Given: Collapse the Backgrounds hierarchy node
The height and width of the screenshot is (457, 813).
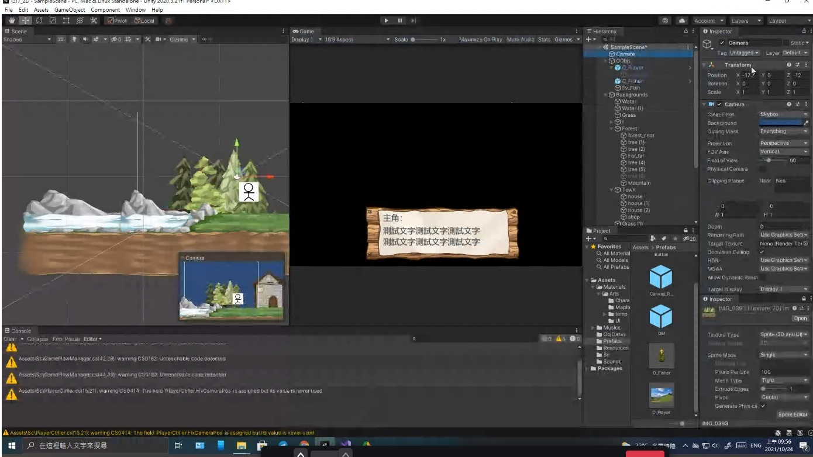Looking at the screenshot, I should (606, 95).
